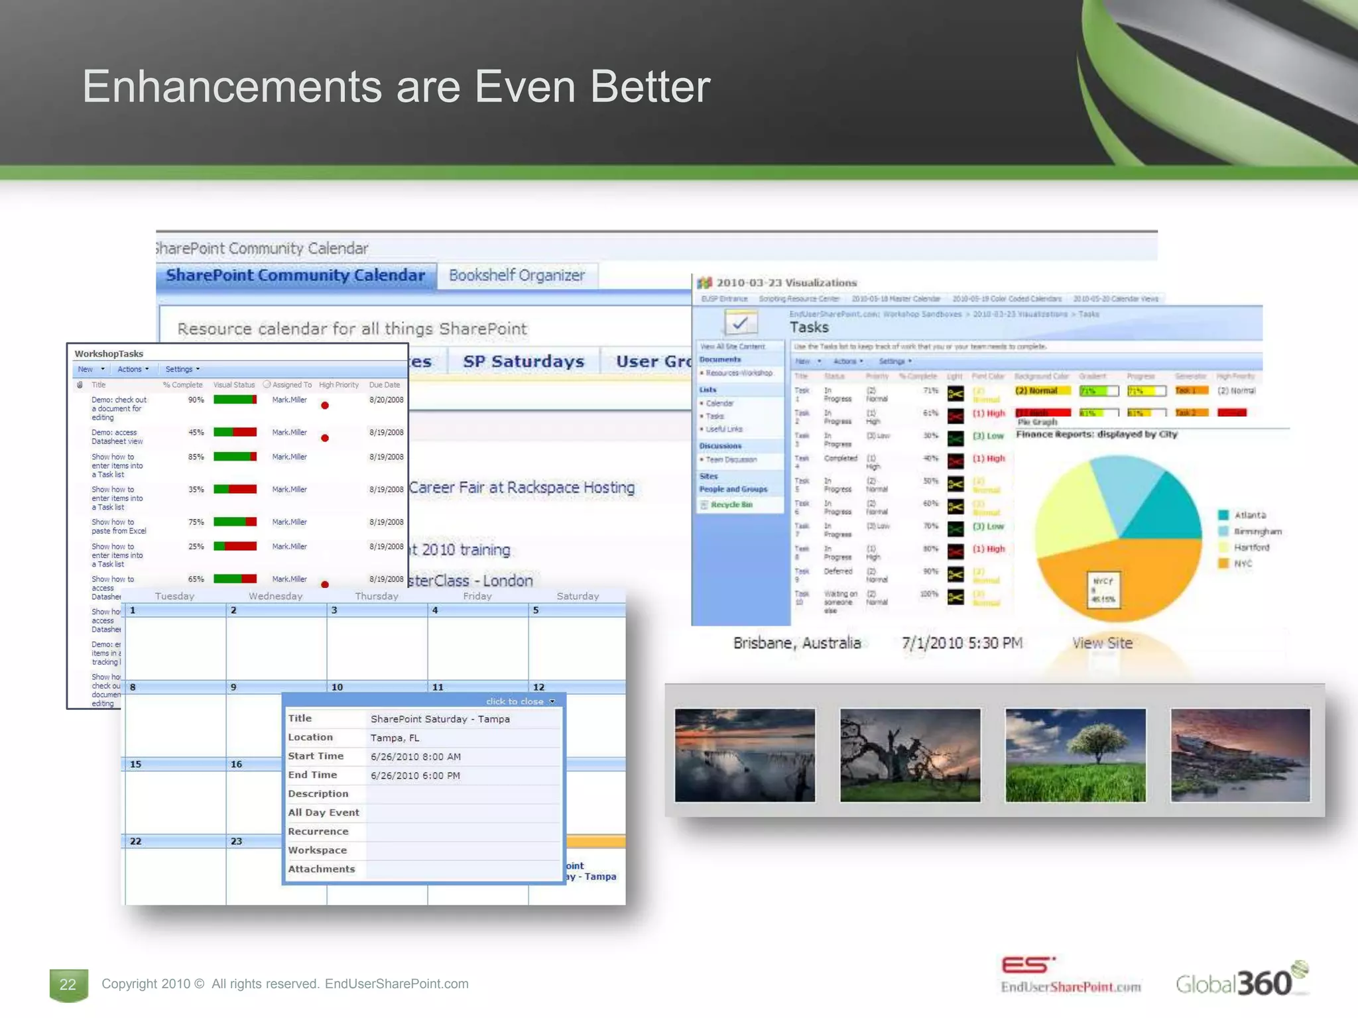Select the SP Saturdays tab

[x=523, y=361]
